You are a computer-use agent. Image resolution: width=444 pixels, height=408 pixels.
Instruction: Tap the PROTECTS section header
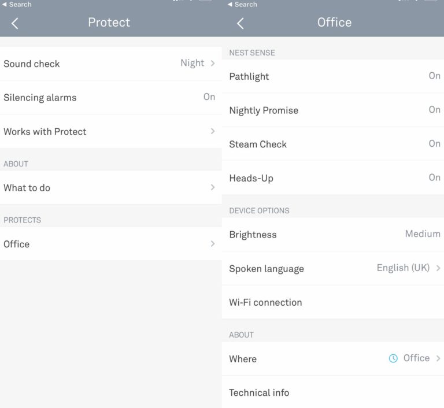(x=22, y=220)
